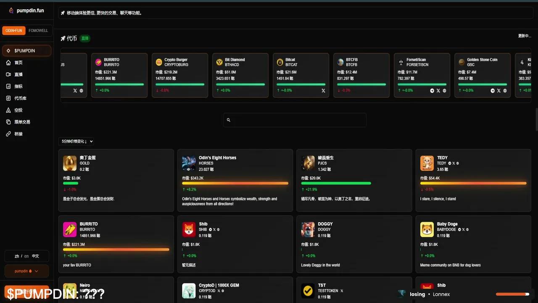This screenshot has width=538, height=303.
Task: Click the Neiro token card title
Action: [x=85, y=285]
